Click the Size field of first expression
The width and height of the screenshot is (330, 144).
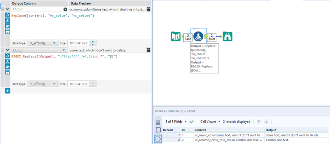point(79,43)
